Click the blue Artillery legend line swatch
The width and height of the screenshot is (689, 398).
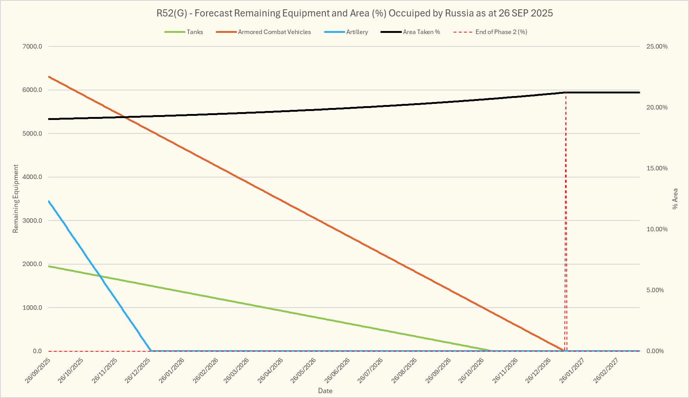[x=334, y=32]
